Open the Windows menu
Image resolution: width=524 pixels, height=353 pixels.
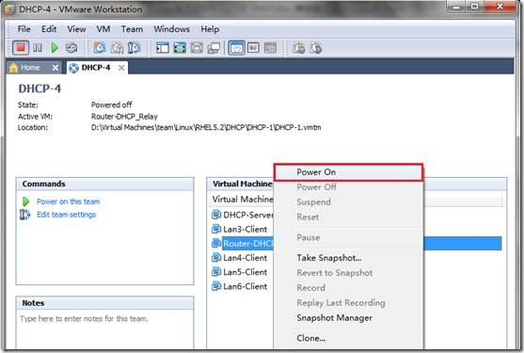click(x=172, y=29)
